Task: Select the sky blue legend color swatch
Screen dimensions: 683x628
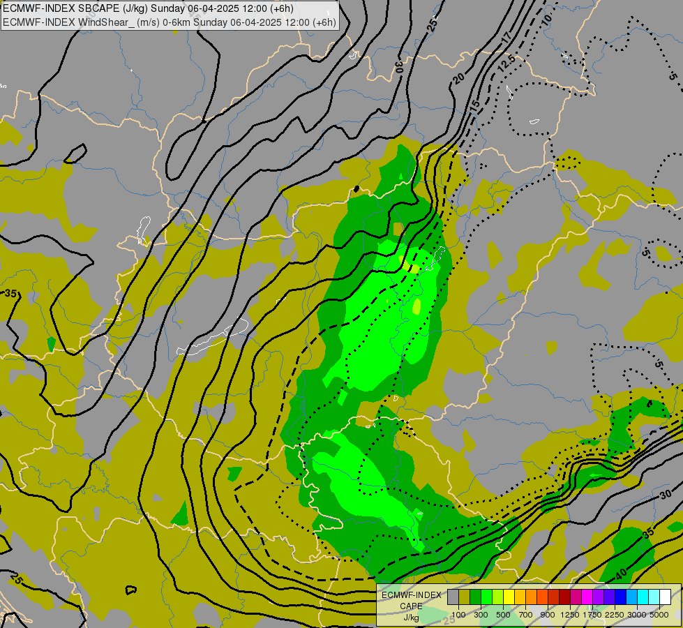Action: 631,597
